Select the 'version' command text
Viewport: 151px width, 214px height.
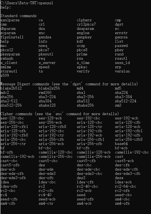coord(122,71)
